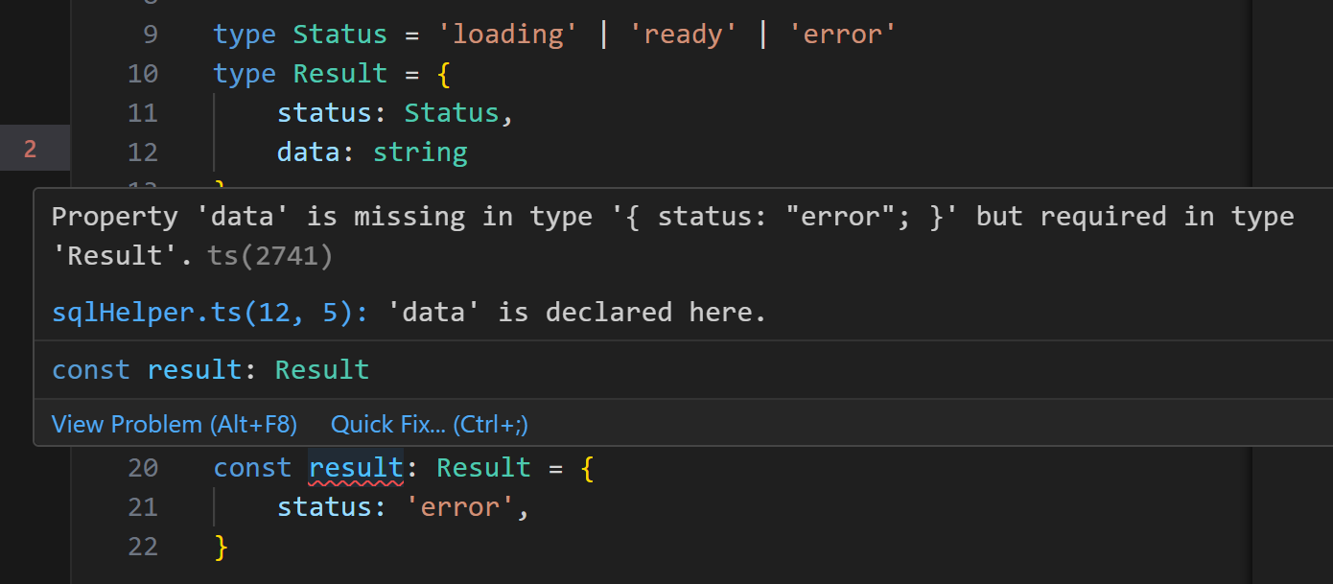Click the closing brace on line 22
The image size is (1333, 584).
(x=222, y=547)
